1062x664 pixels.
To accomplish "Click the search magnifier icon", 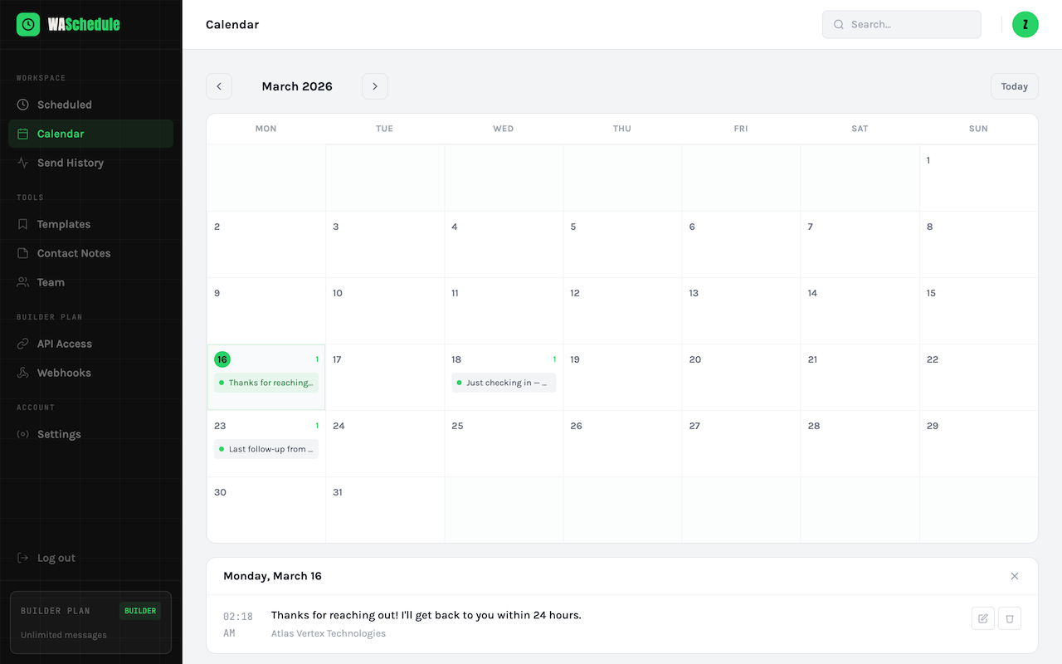I will pyautogui.click(x=839, y=25).
